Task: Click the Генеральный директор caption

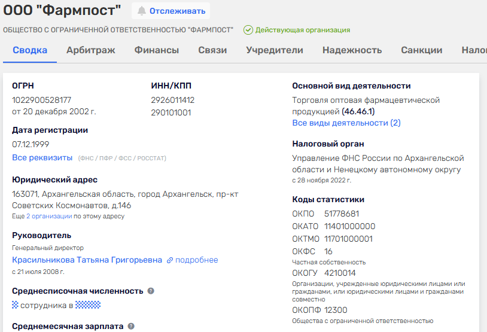Action: [48, 248]
